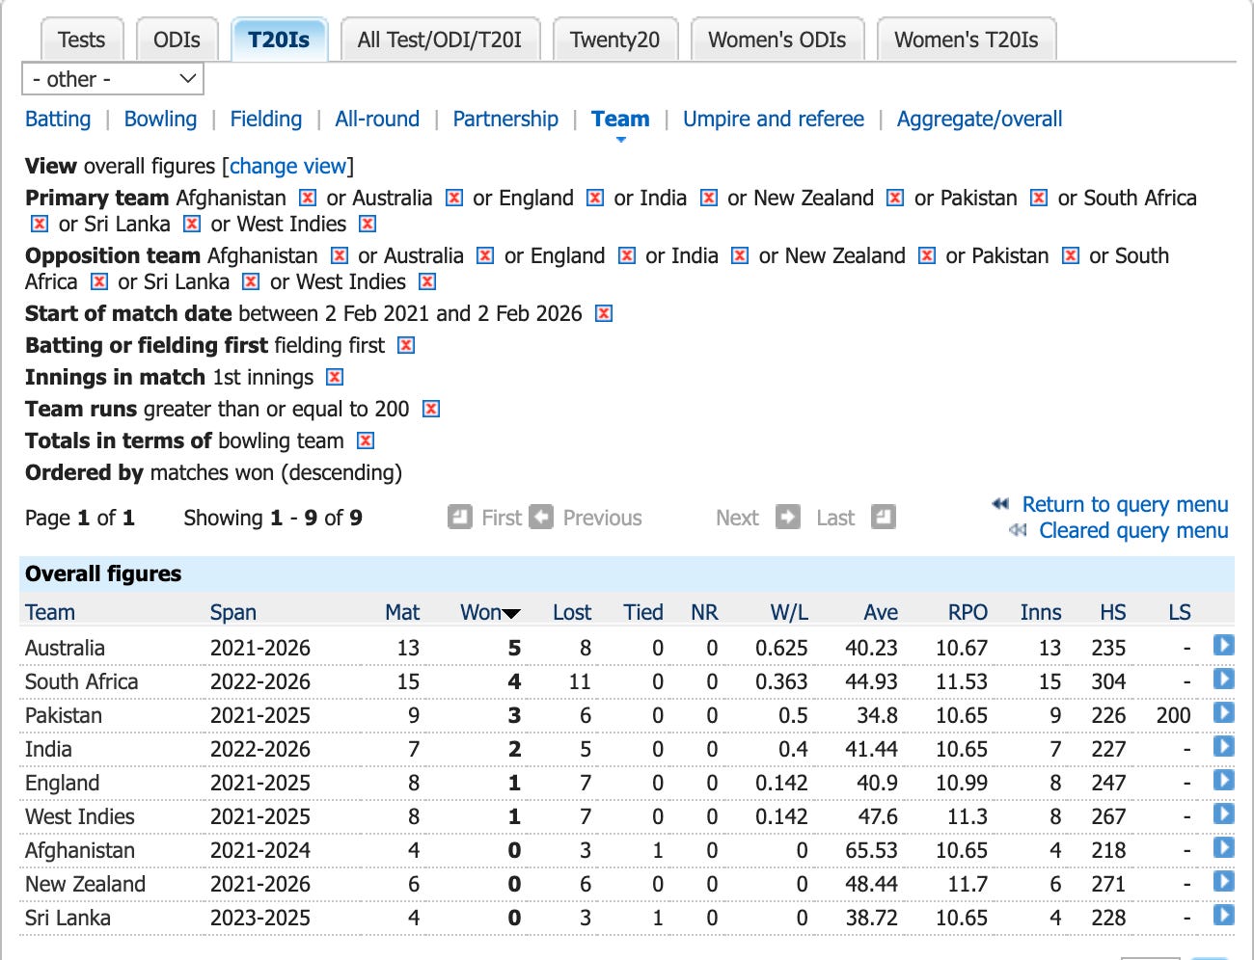This screenshot has width=1254, height=960.
Task: Open the Women's ODIs tab
Action: point(777,40)
